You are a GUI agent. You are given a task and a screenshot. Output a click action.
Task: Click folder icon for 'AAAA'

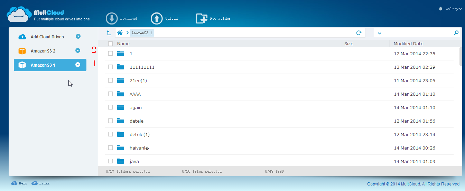[120, 94]
